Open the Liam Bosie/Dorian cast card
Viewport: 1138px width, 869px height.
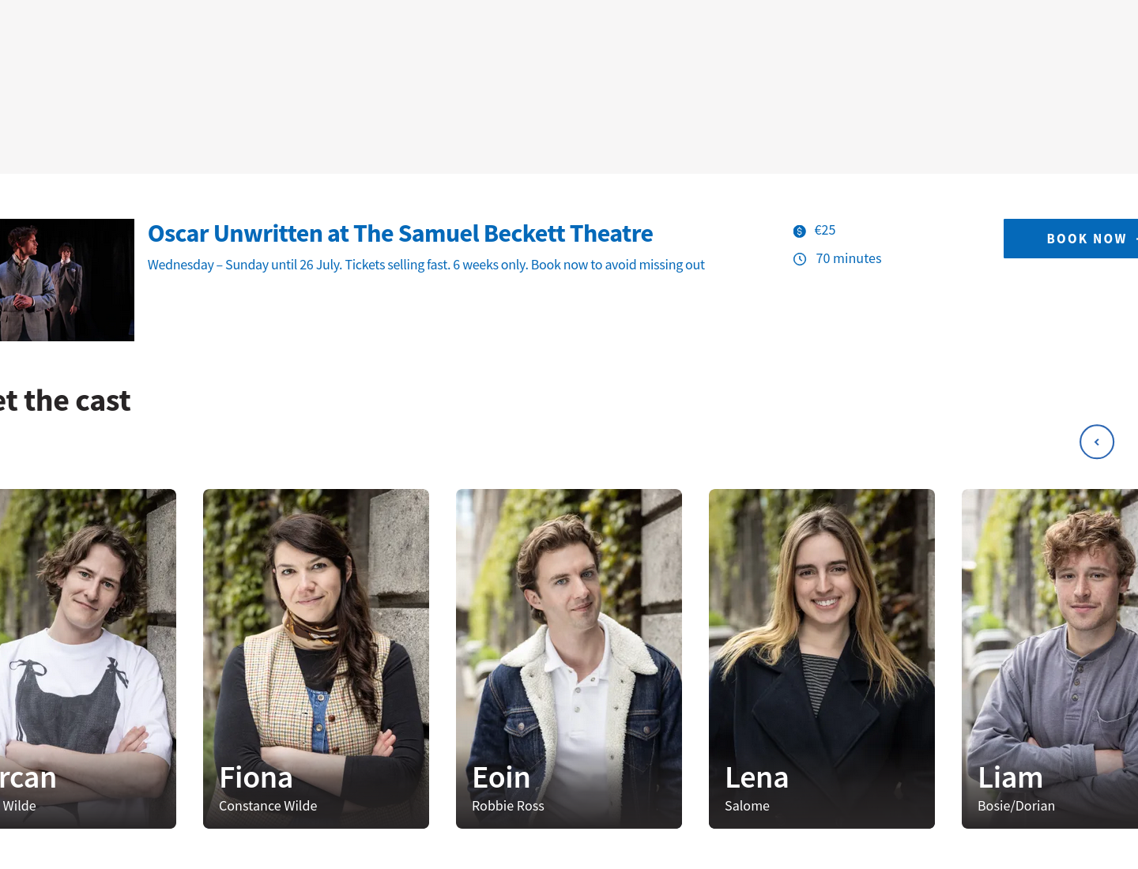tap(1049, 659)
